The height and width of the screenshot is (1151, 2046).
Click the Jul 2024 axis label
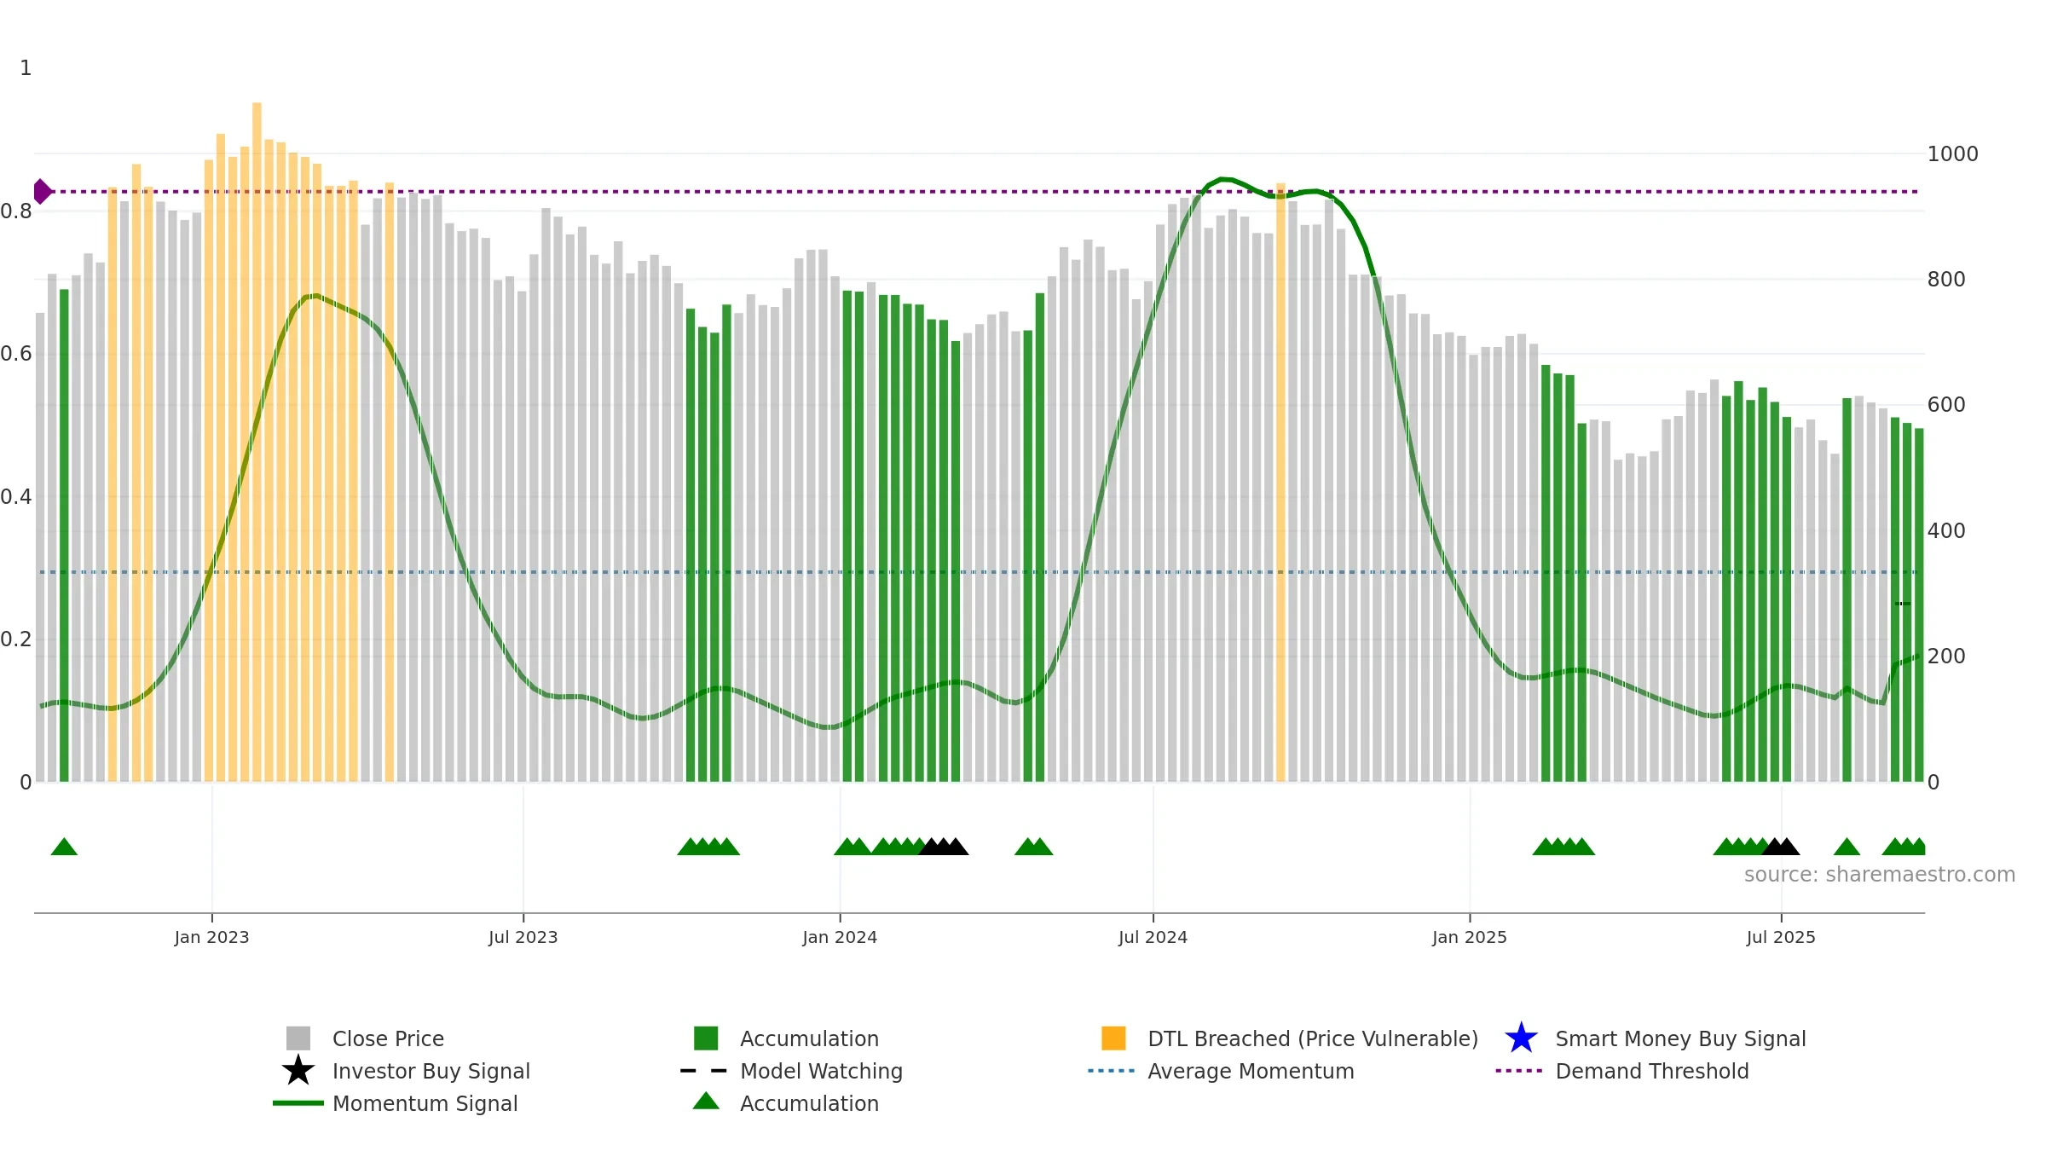click(1153, 937)
